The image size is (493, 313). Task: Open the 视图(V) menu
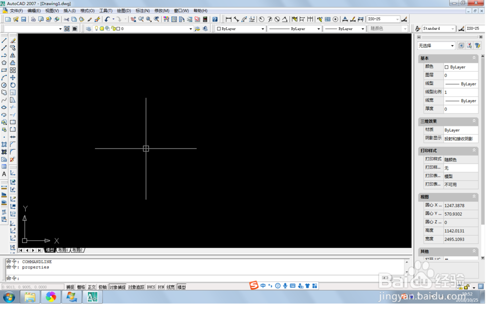[x=52, y=11]
